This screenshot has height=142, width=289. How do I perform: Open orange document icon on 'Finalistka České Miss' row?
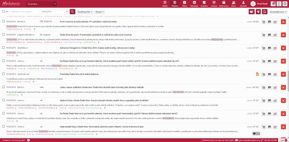tap(258, 74)
